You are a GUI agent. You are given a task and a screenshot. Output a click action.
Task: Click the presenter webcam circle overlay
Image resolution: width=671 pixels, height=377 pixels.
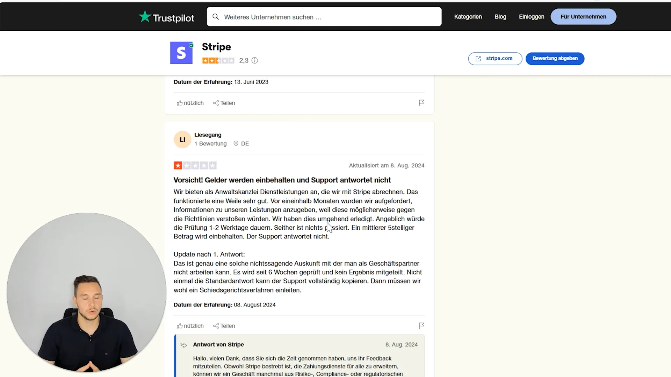click(x=86, y=293)
